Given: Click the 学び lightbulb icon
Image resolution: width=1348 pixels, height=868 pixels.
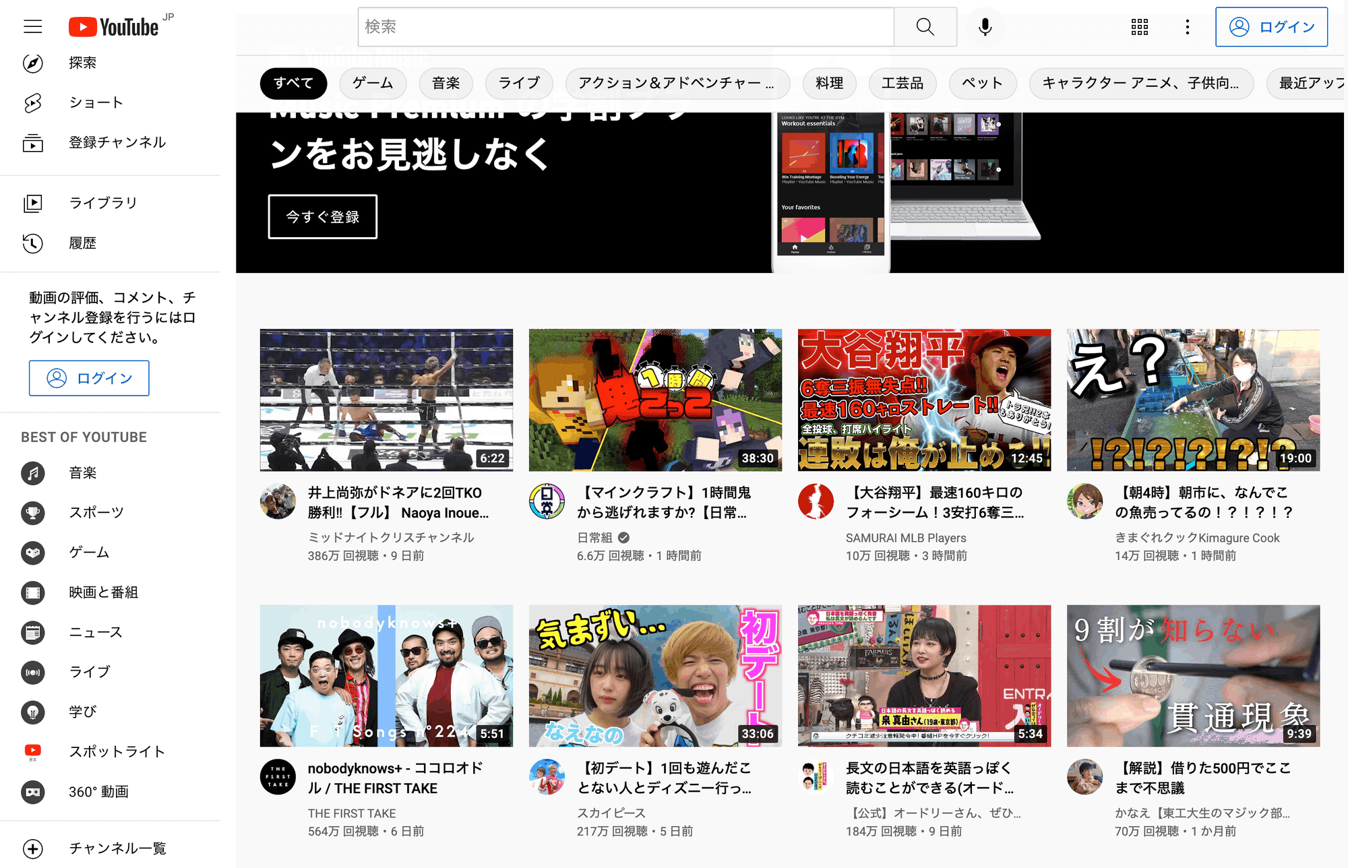Looking at the screenshot, I should 33,712.
